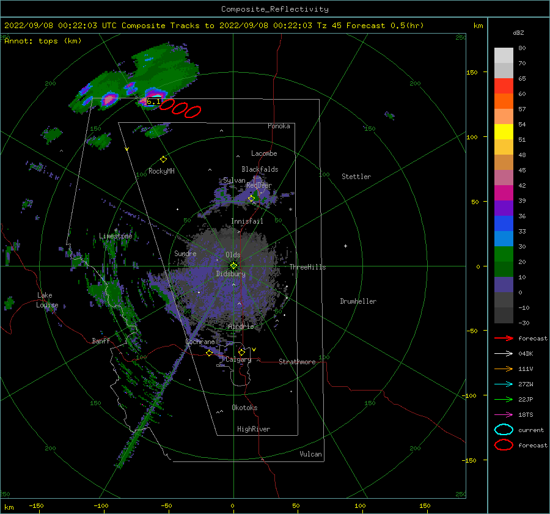Click the yellow diamond marker at RedDeer

pyautogui.click(x=251, y=199)
